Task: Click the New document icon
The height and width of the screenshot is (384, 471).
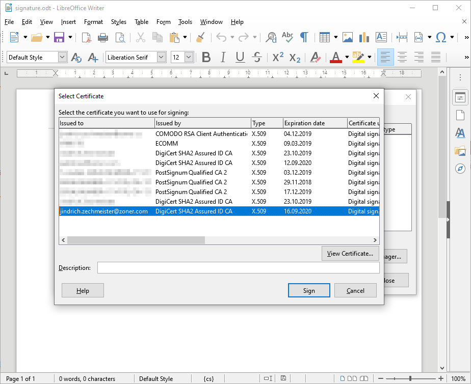Action: click(14, 38)
